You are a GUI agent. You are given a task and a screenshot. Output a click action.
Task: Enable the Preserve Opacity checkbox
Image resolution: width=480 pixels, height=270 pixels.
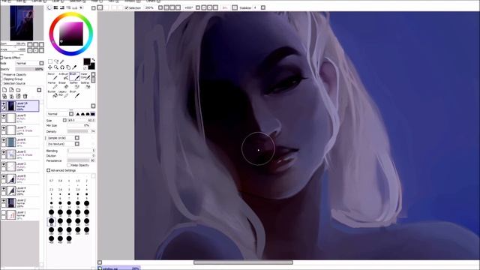pos(1,75)
